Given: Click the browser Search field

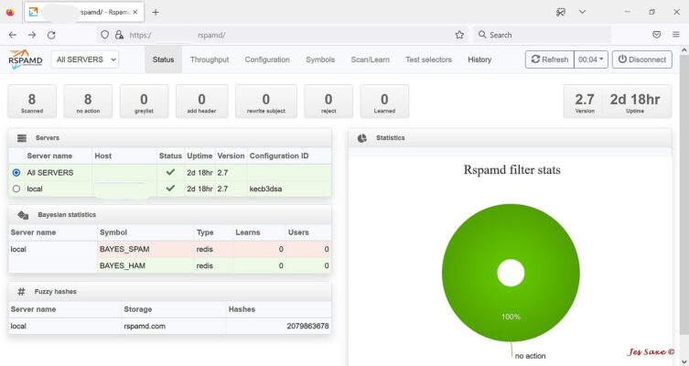Looking at the screenshot, I should [542, 35].
